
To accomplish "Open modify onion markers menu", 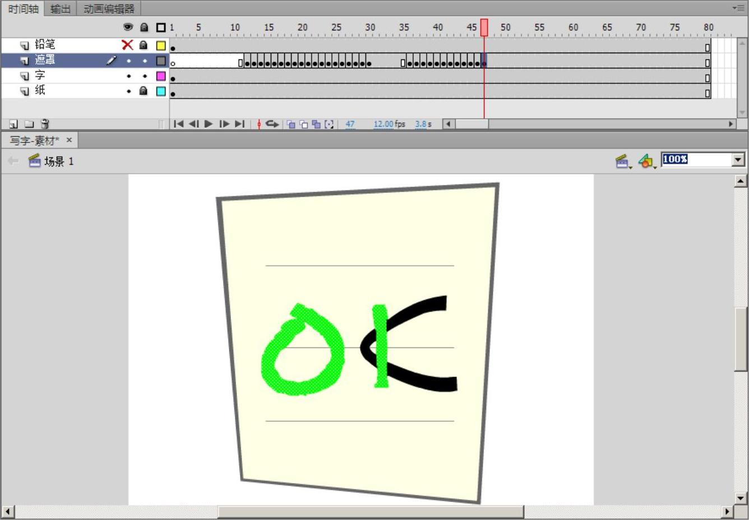I will click(x=329, y=124).
